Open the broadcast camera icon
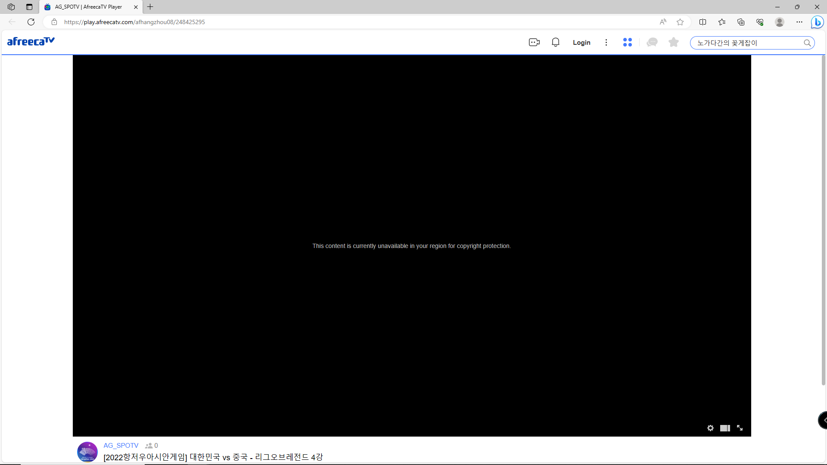Screen dimensions: 827x465 pyautogui.click(x=534, y=42)
